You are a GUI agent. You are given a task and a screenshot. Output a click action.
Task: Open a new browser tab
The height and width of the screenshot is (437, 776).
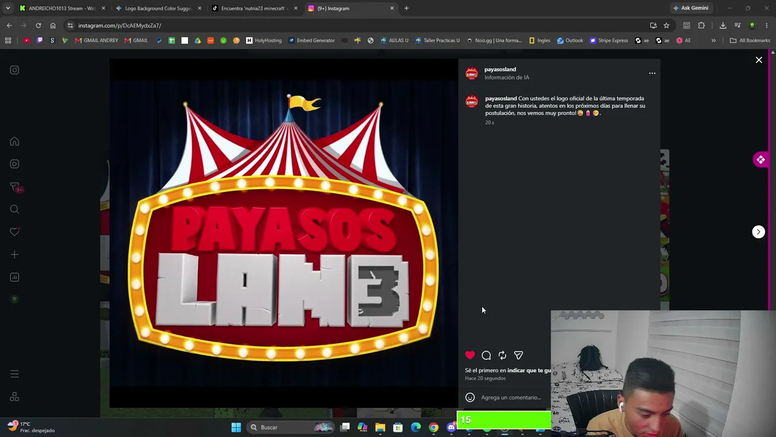tap(406, 8)
